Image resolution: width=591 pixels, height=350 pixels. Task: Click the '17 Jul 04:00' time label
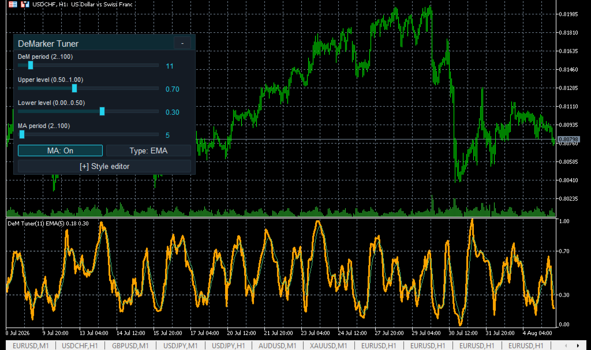click(205, 333)
